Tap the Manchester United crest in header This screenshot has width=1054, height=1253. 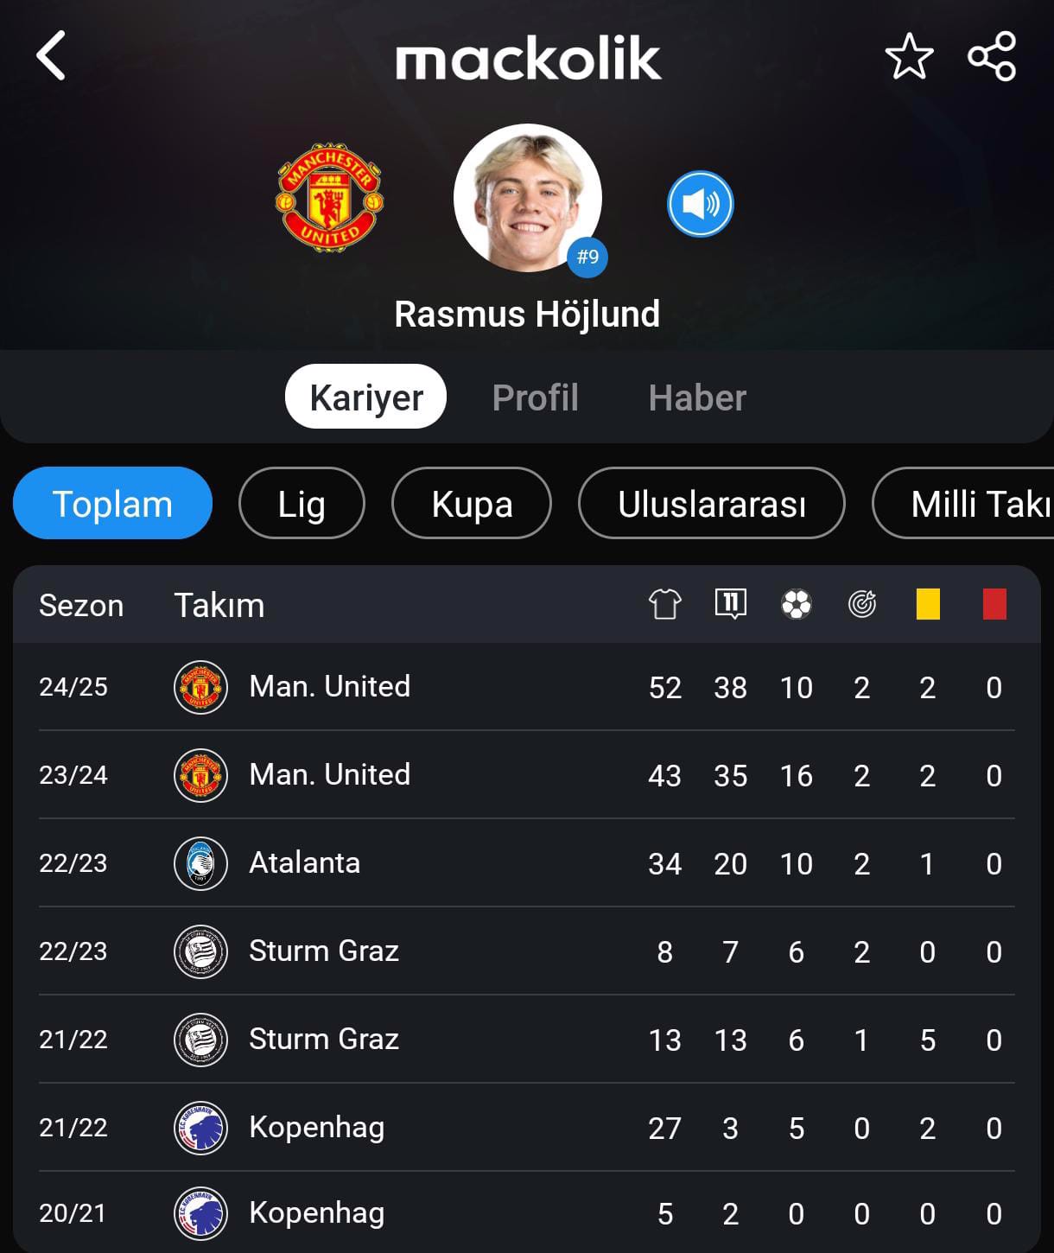[x=329, y=198]
